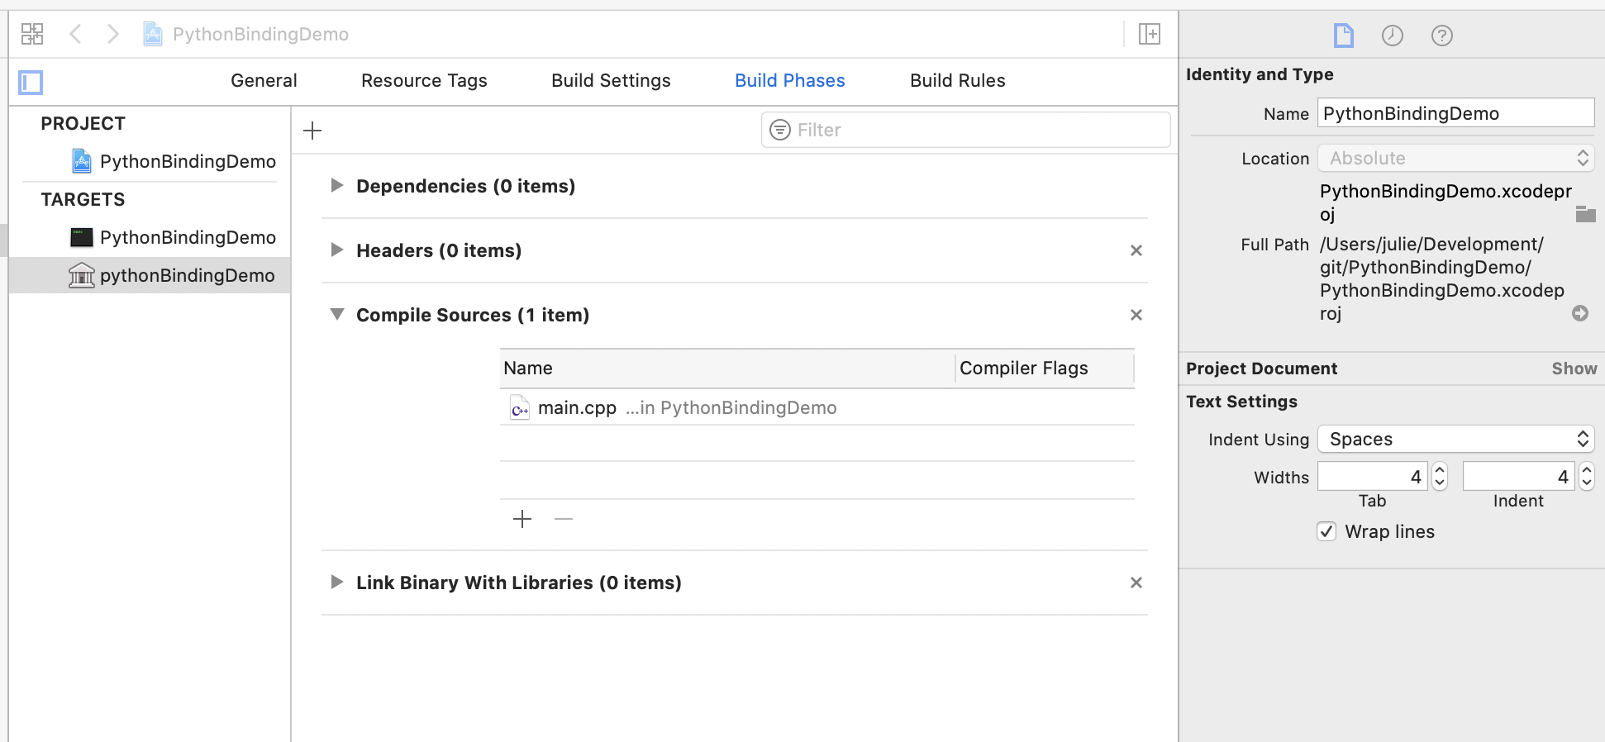Choose the project folder location icon
This screenshot has width=1605, height=742.
tap(1585, 214)
